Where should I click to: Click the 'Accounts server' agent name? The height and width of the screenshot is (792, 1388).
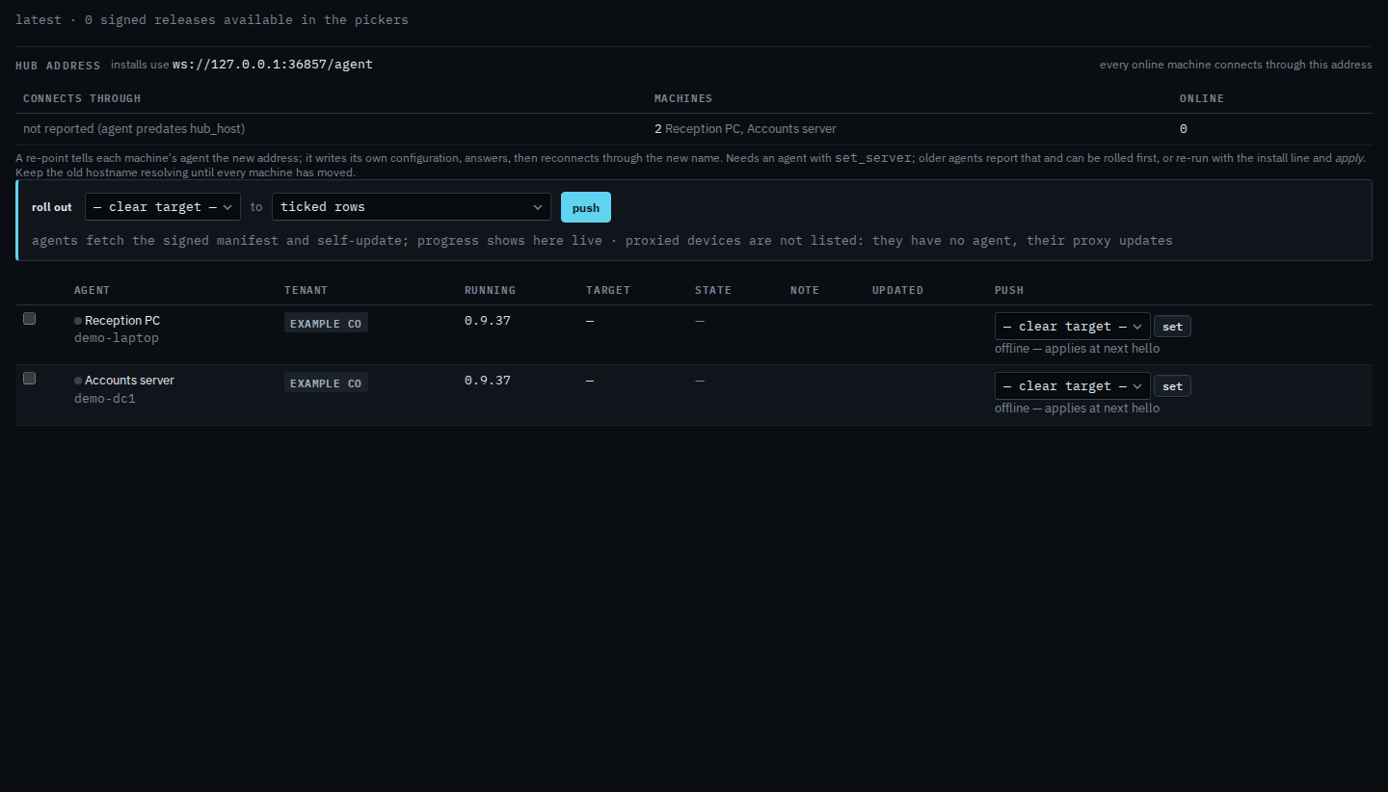129,381
